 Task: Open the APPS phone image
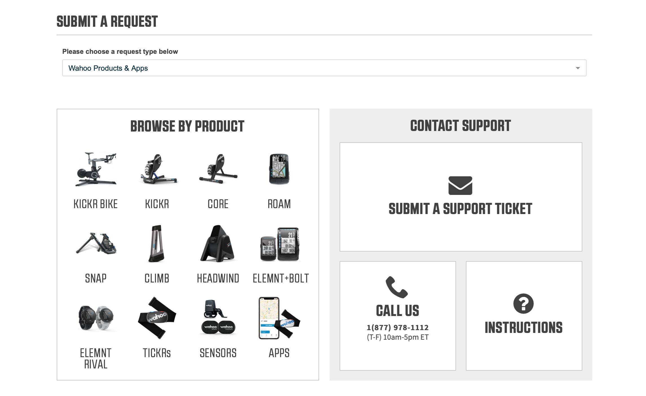point(279,318)
